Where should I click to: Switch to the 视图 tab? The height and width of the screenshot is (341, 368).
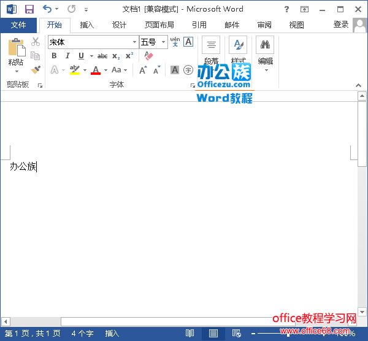coord(296,25)
